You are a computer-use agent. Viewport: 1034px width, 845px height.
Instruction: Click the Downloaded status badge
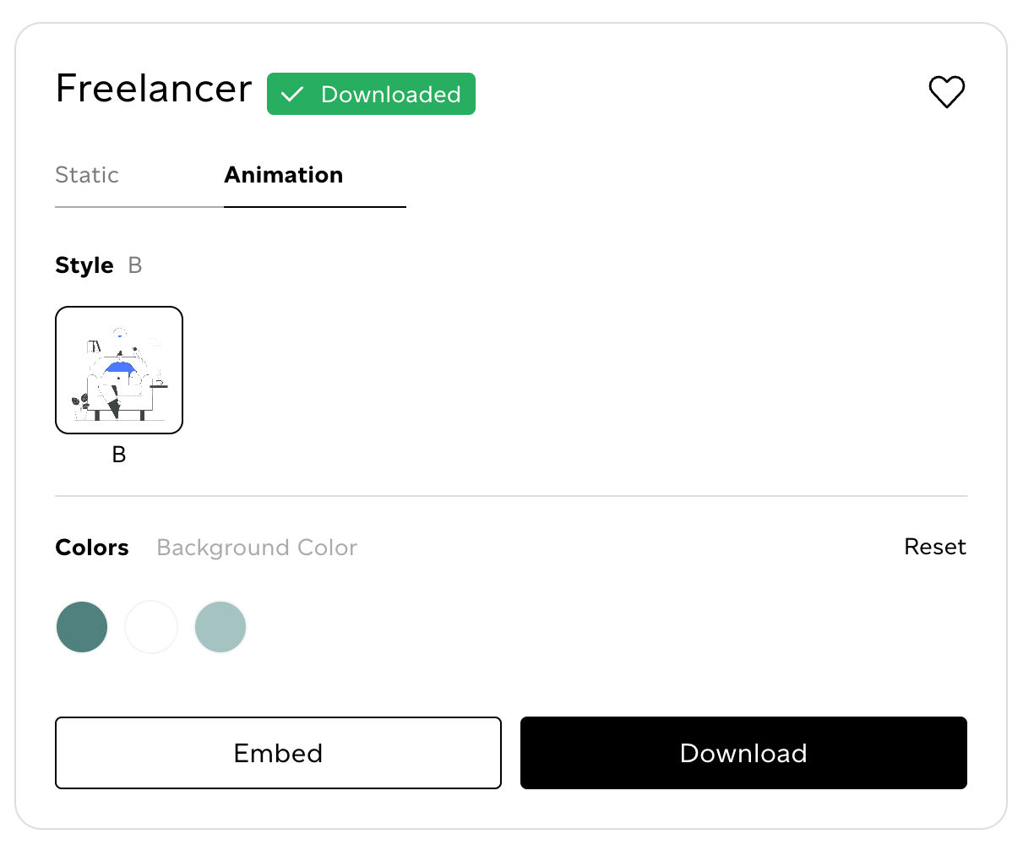click(x=371, y=94)
